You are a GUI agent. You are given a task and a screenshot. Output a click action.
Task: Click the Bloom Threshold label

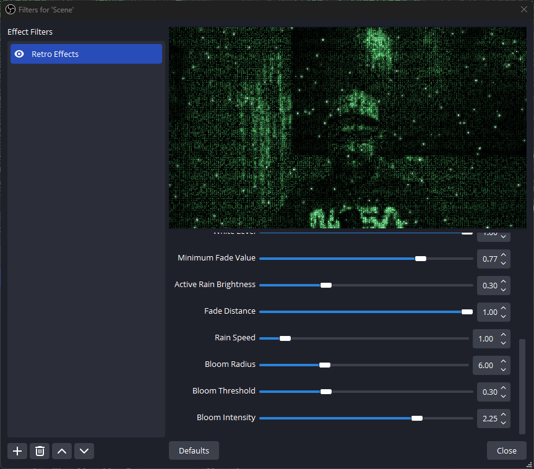click(224, 390)
